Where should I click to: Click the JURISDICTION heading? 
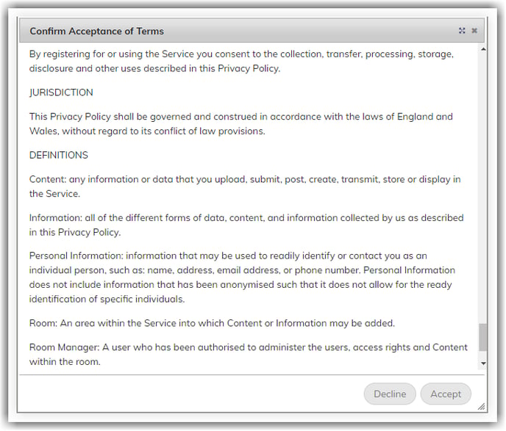click(61, 93)
